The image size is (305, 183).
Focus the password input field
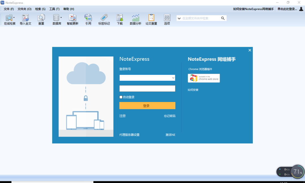tap(147, 88)
